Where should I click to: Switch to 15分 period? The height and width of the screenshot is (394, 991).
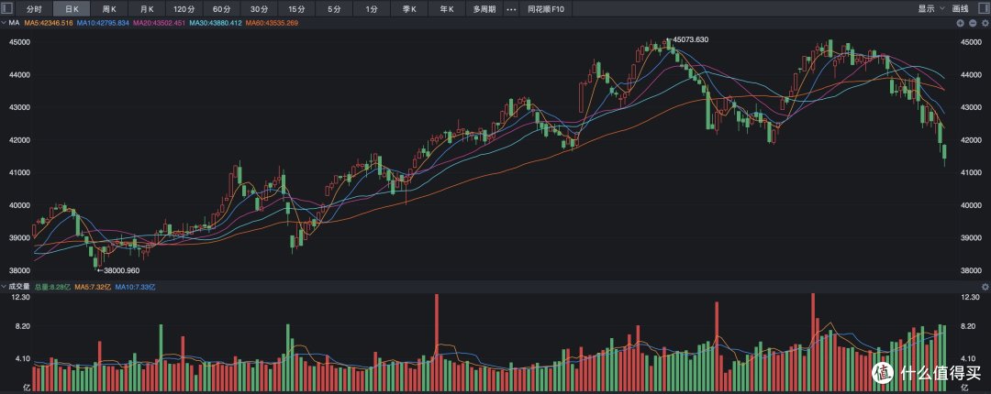point(296,9)
